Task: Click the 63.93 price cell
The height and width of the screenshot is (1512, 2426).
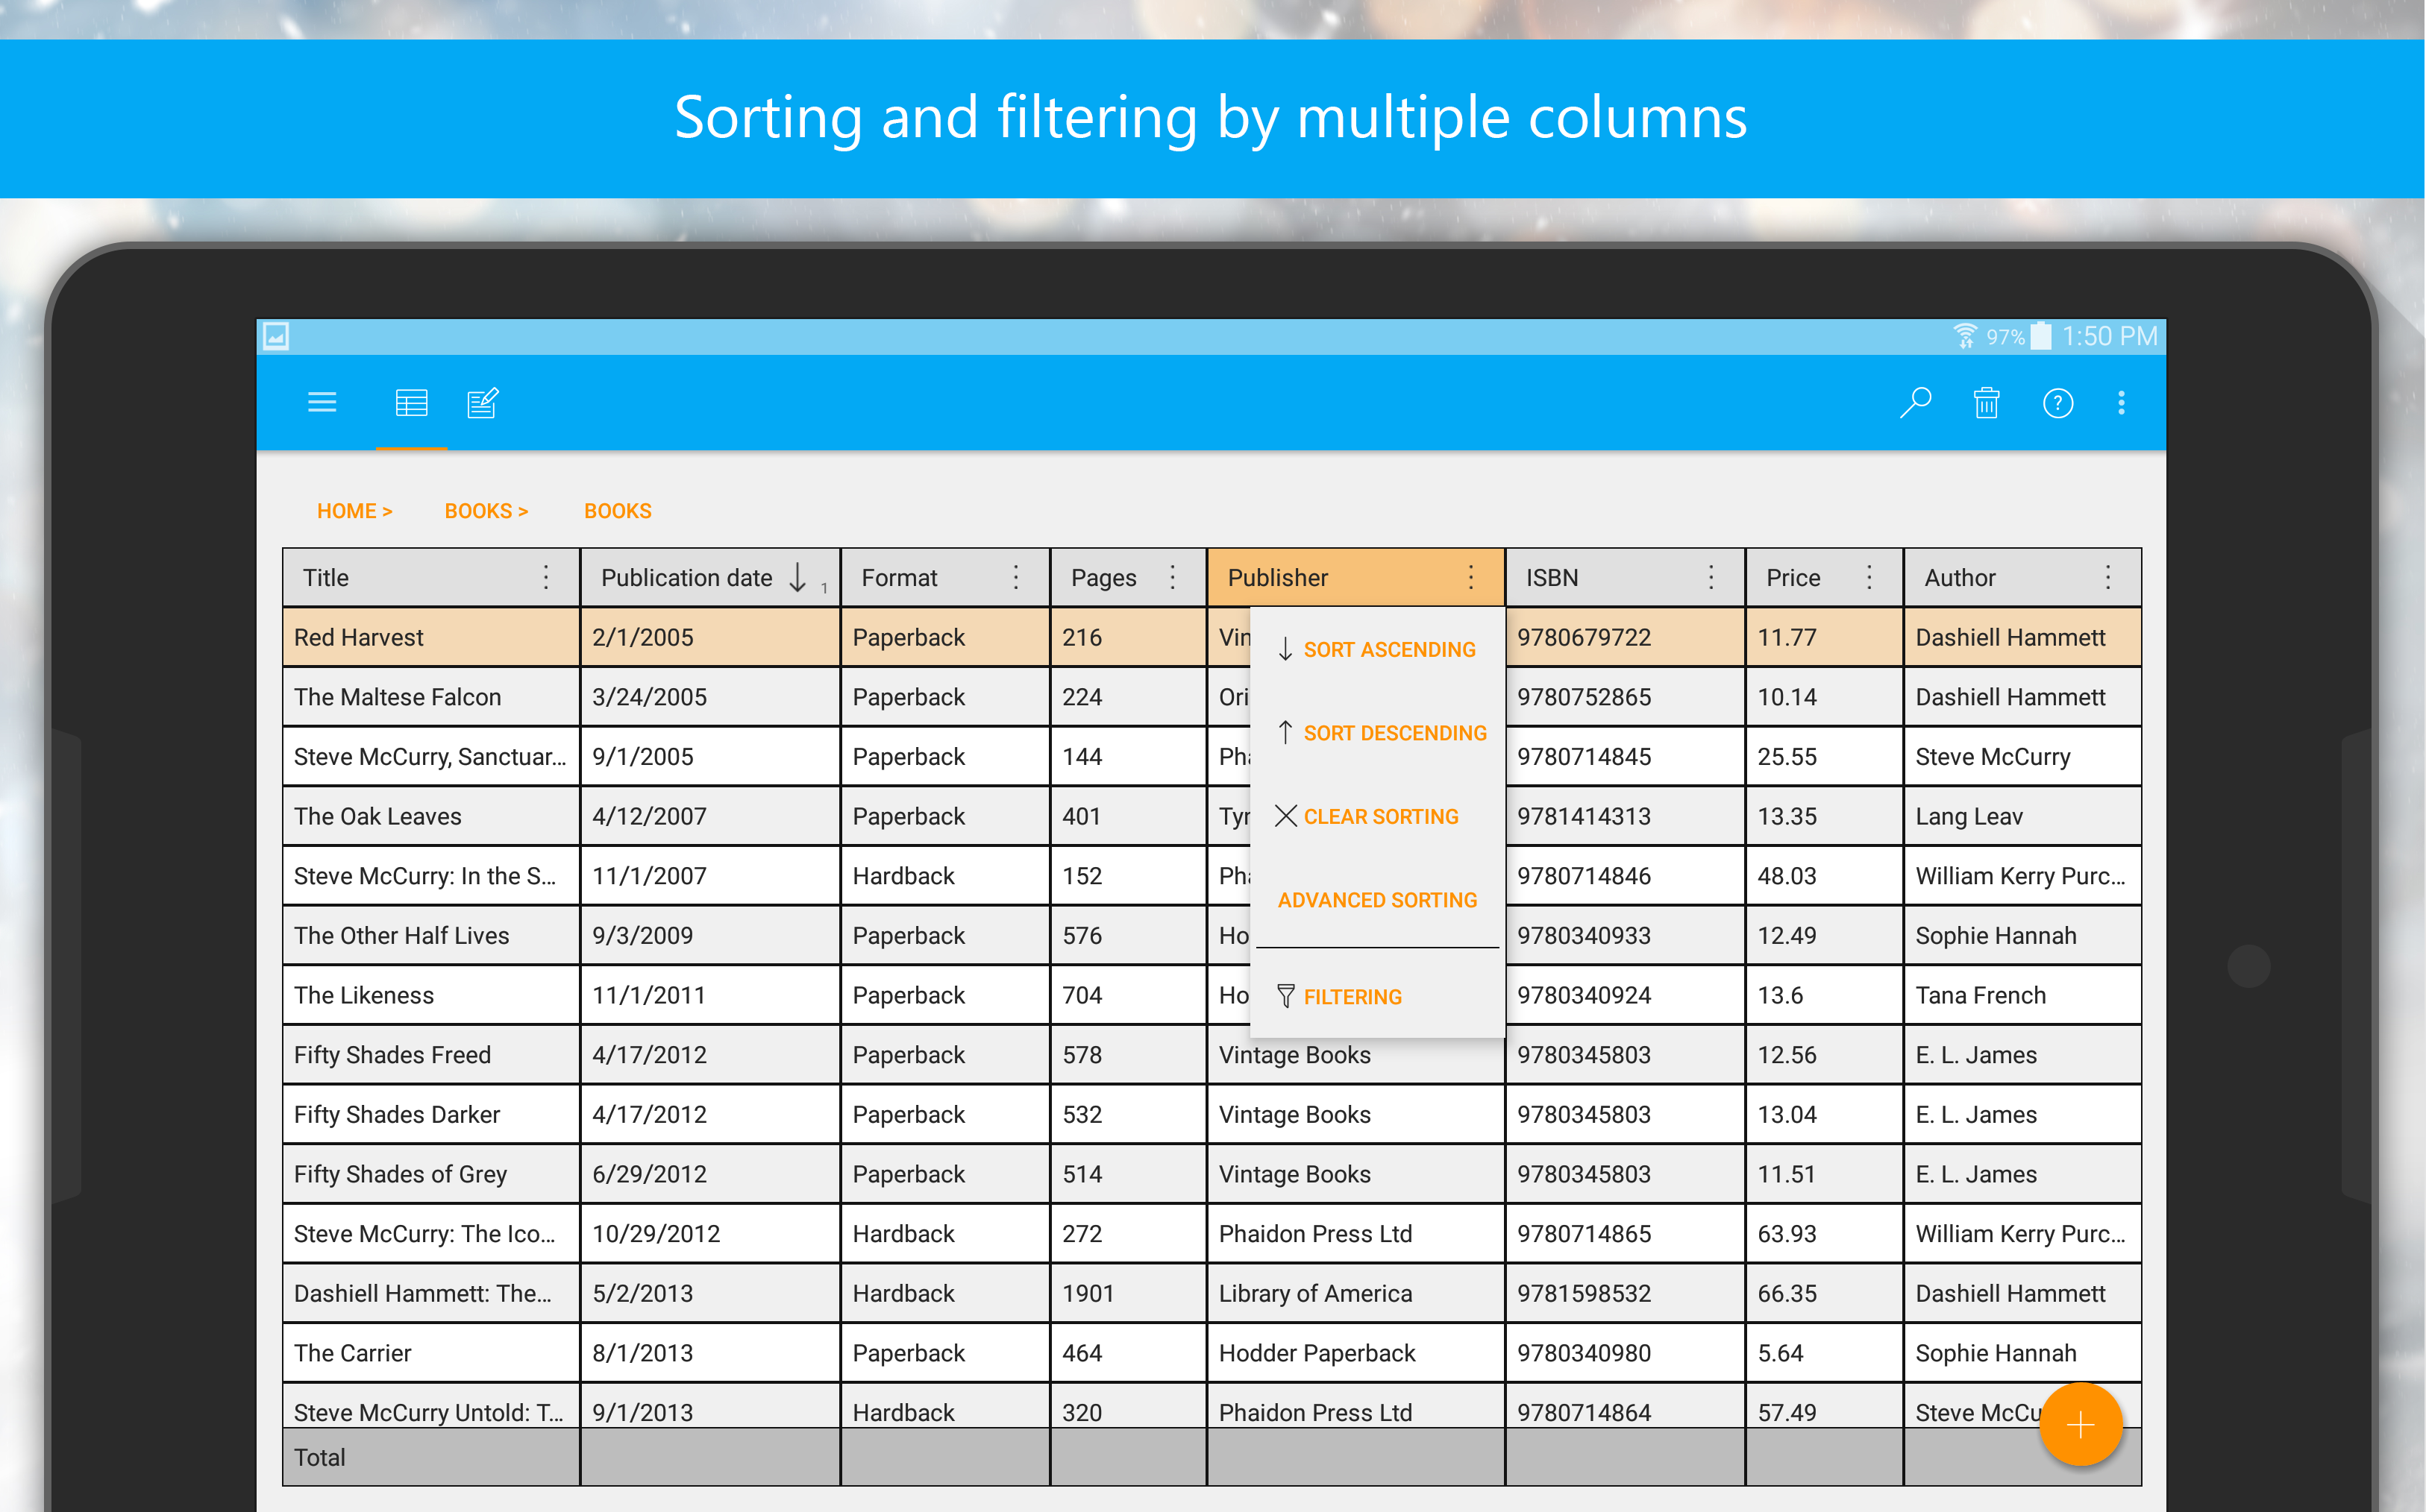Action: [1824, 1233]
